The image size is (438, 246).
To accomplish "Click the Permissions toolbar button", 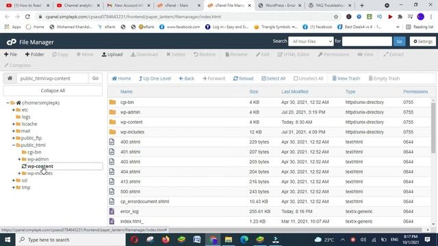I will tap(333, 55).
